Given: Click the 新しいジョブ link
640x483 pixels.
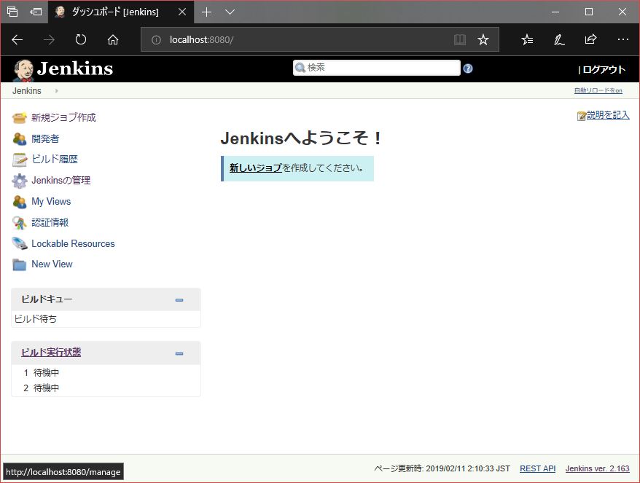Looking at the screenshot, I should pos(255,168).
